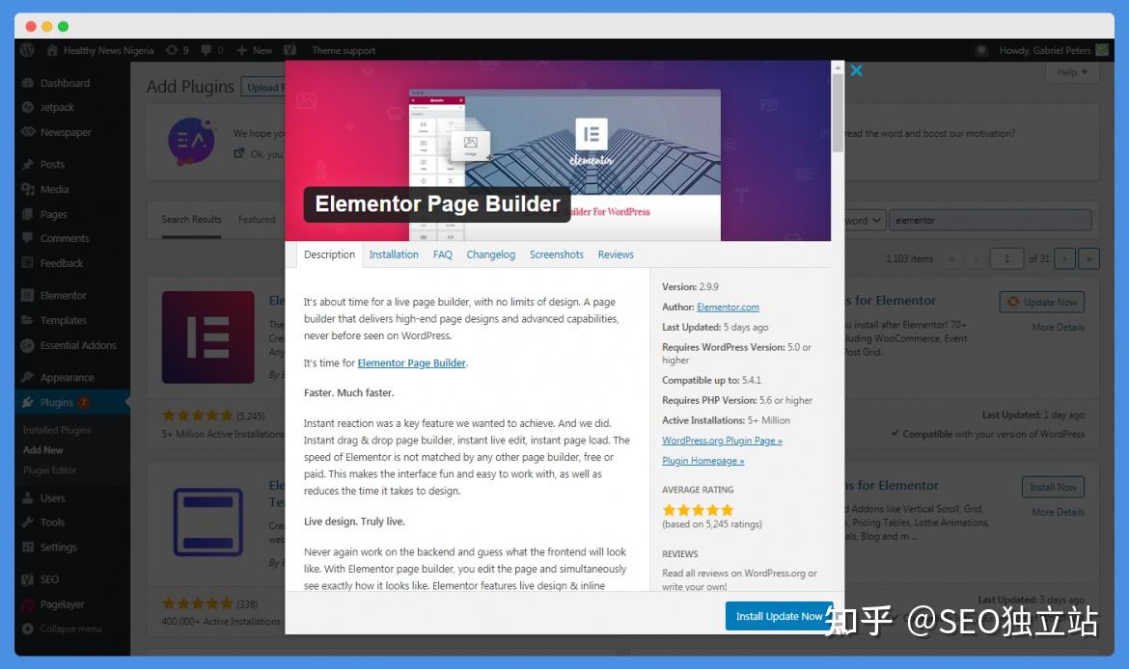Click the Elementor plugin thumbnail in results

pyautogui.click(x=208, y=337)
